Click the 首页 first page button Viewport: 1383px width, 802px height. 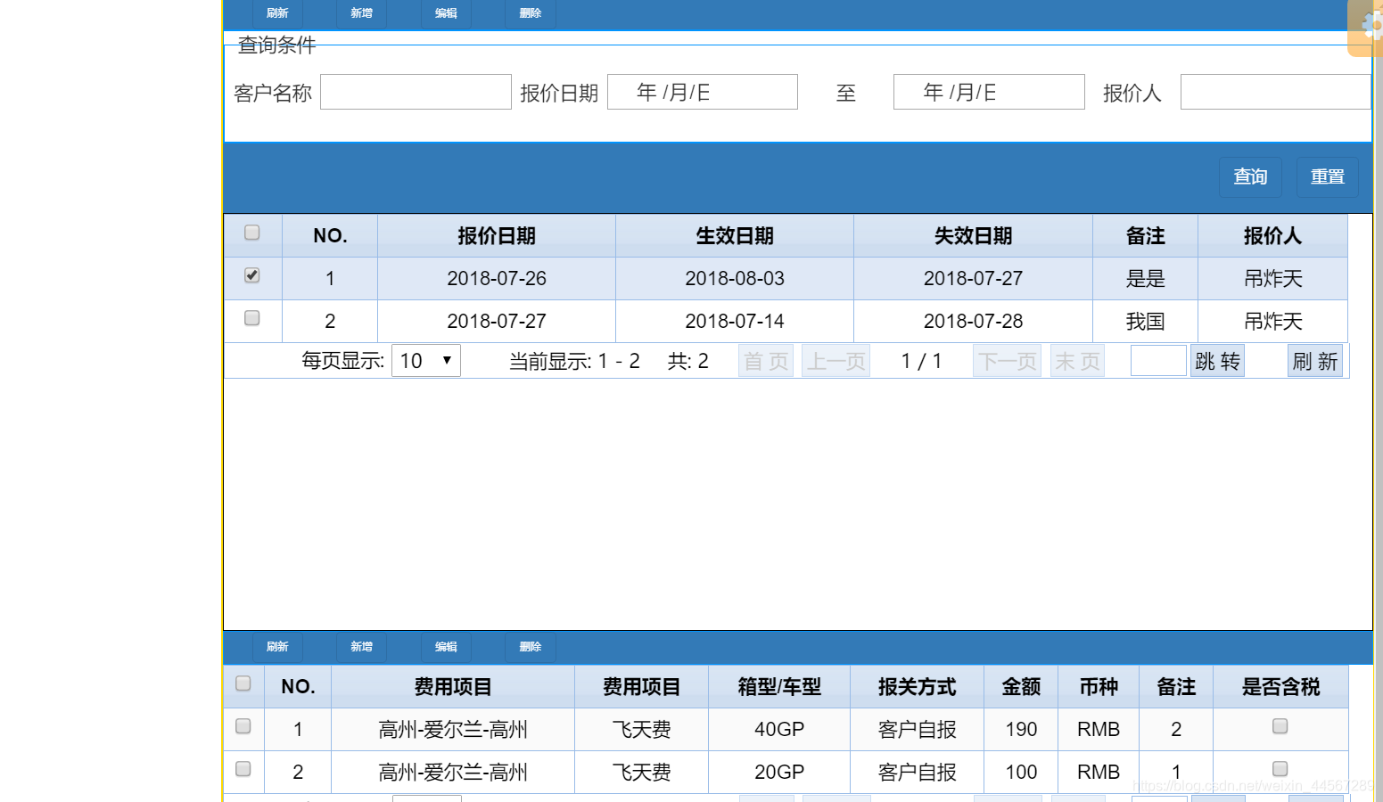[x=766, y=361]
